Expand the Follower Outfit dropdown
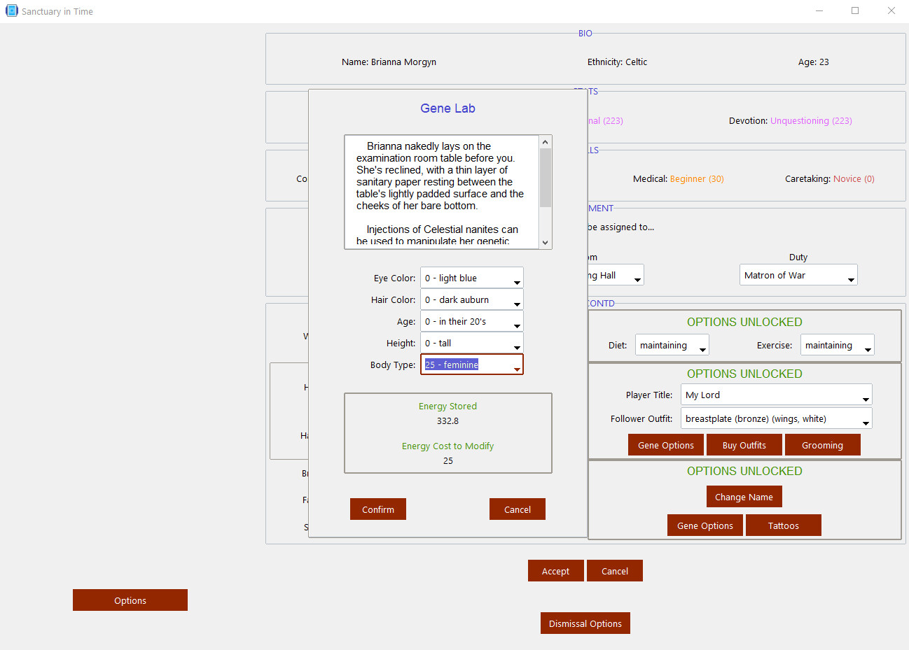The image size is (909, 650). coord(776,419)
